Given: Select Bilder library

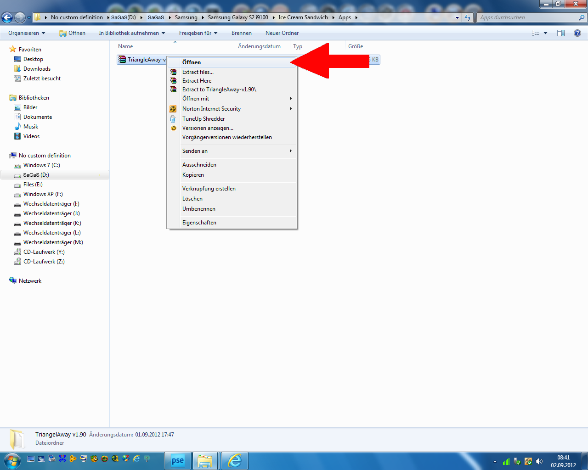Looking at the screenshot, I should (30, 107).
